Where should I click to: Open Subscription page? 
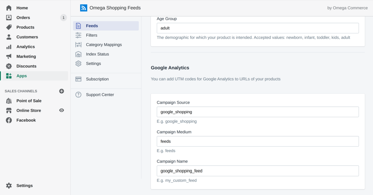[x=97, y=79]
